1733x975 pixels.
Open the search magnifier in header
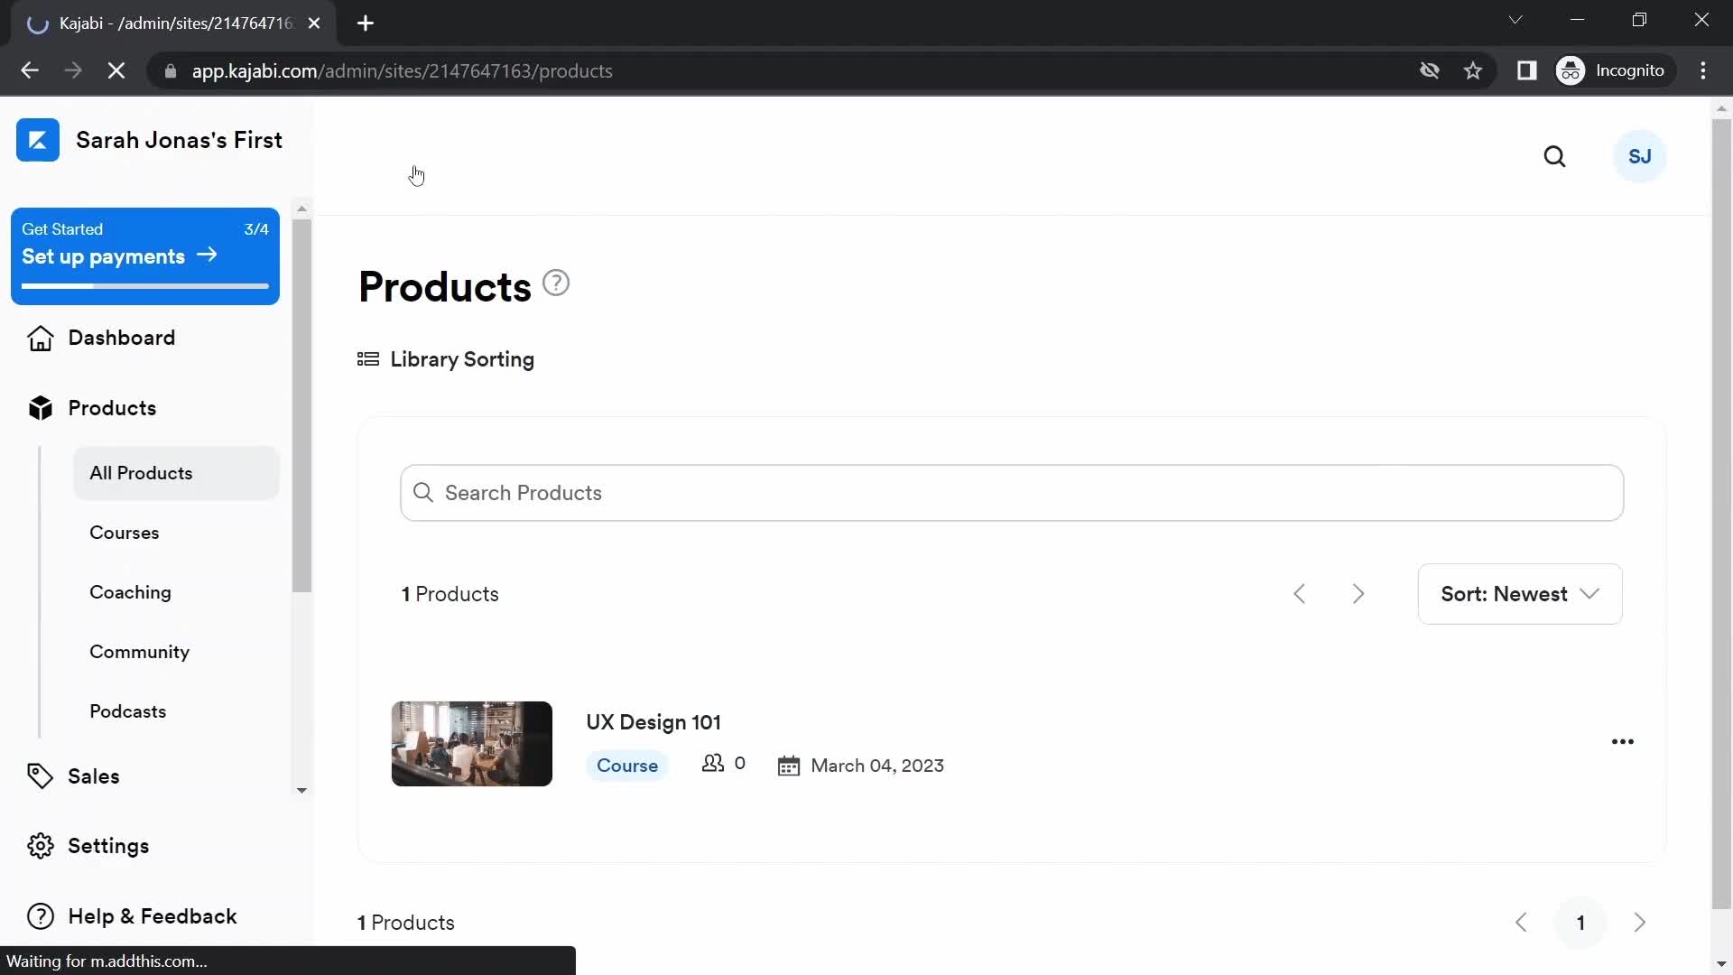coord(1554,157)
